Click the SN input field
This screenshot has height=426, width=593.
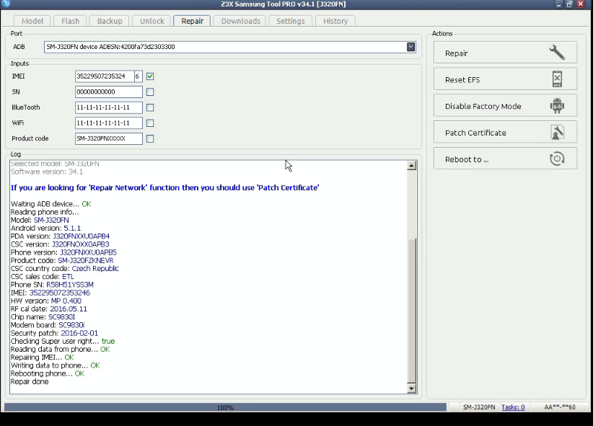pyautogui.click(x=109, y=92)
